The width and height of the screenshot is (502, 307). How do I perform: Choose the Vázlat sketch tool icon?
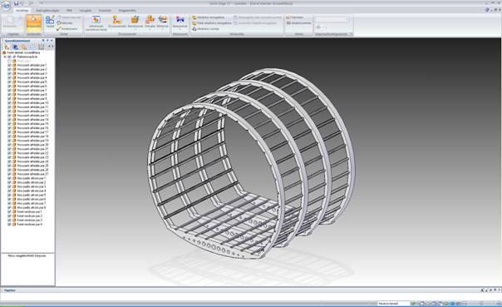pyautogui.click(x=50, y=22)
